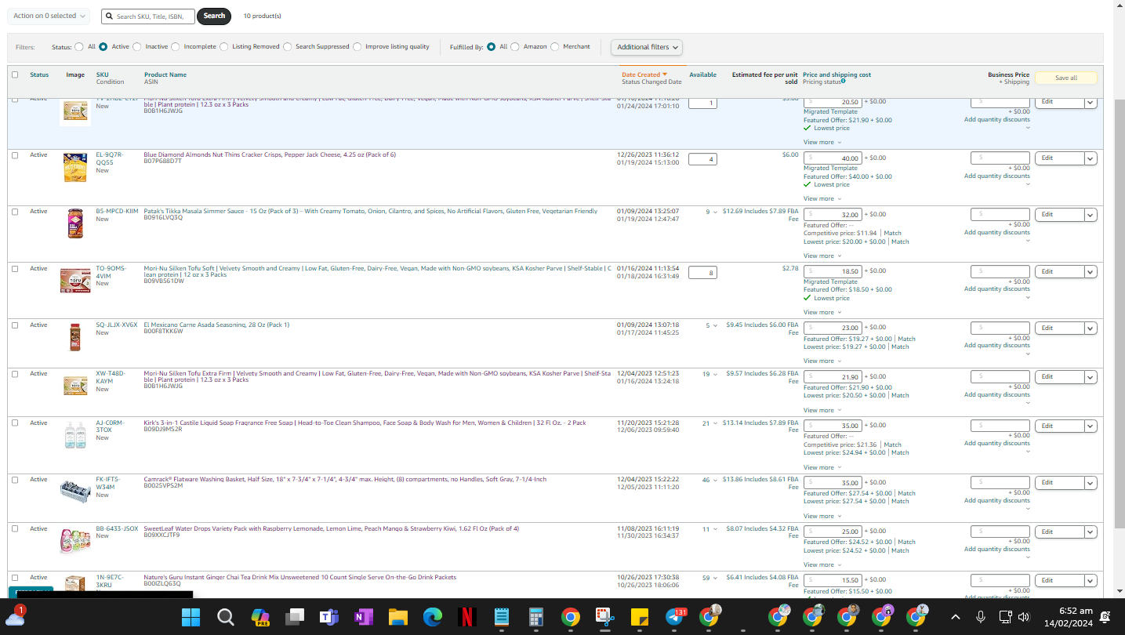Open Sticky Notes from the taskbar
1125x635 pixels.
tap(639, 618)
